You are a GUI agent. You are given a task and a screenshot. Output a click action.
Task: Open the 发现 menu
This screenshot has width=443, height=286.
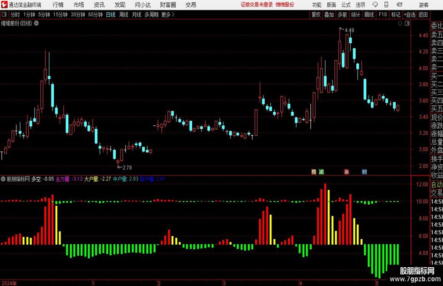click(120, 5)
